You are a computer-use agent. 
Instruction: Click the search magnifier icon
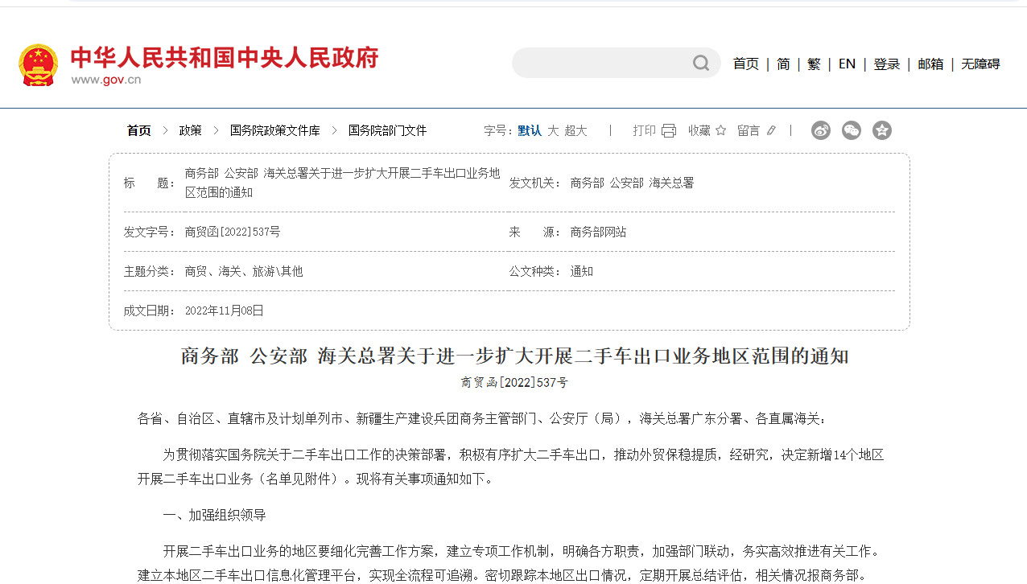(701, 63)
